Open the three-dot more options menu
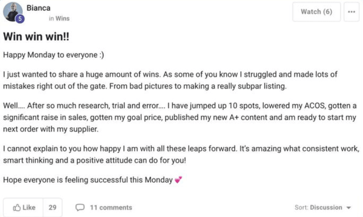The height and width of the screenshot is (217, 363). (x=351, y=12)
